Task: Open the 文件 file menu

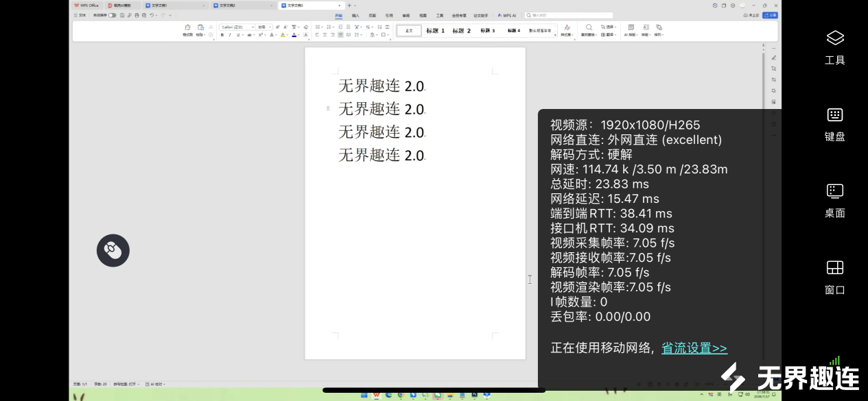Action: [80, 15]
